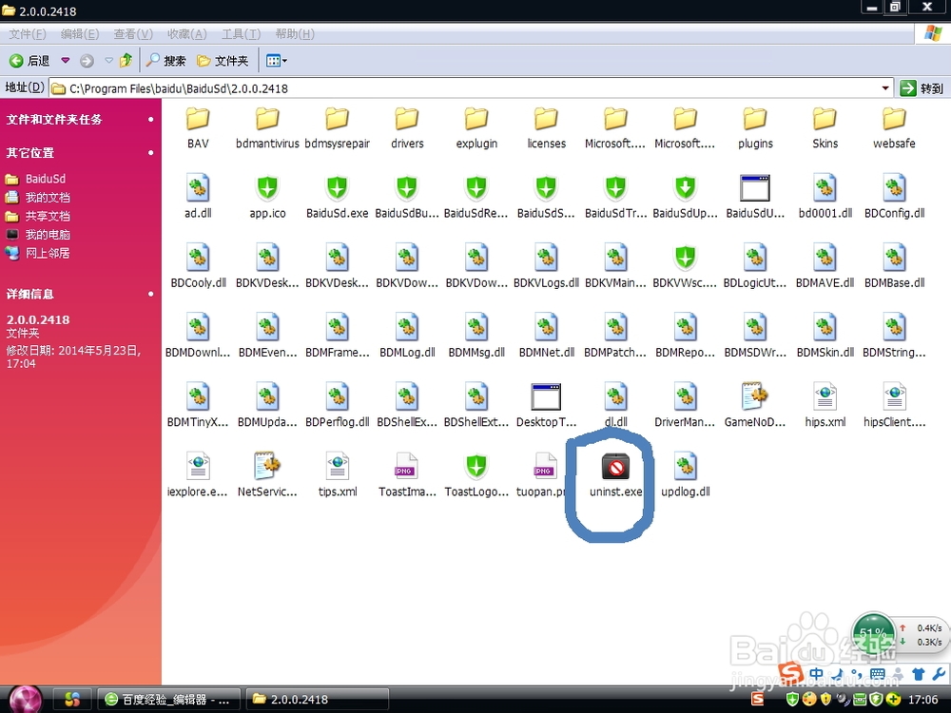Image resolution: width=951 pixels, height=713 pixels.
Task: Open the File (文件) menu
Action: click(28, 34)
